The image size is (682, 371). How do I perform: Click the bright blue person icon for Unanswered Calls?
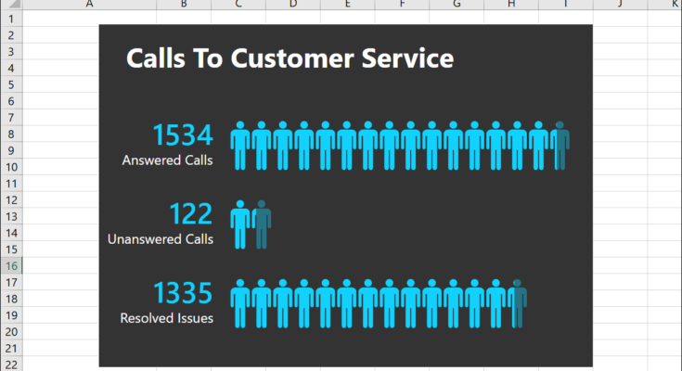(240, 224)
